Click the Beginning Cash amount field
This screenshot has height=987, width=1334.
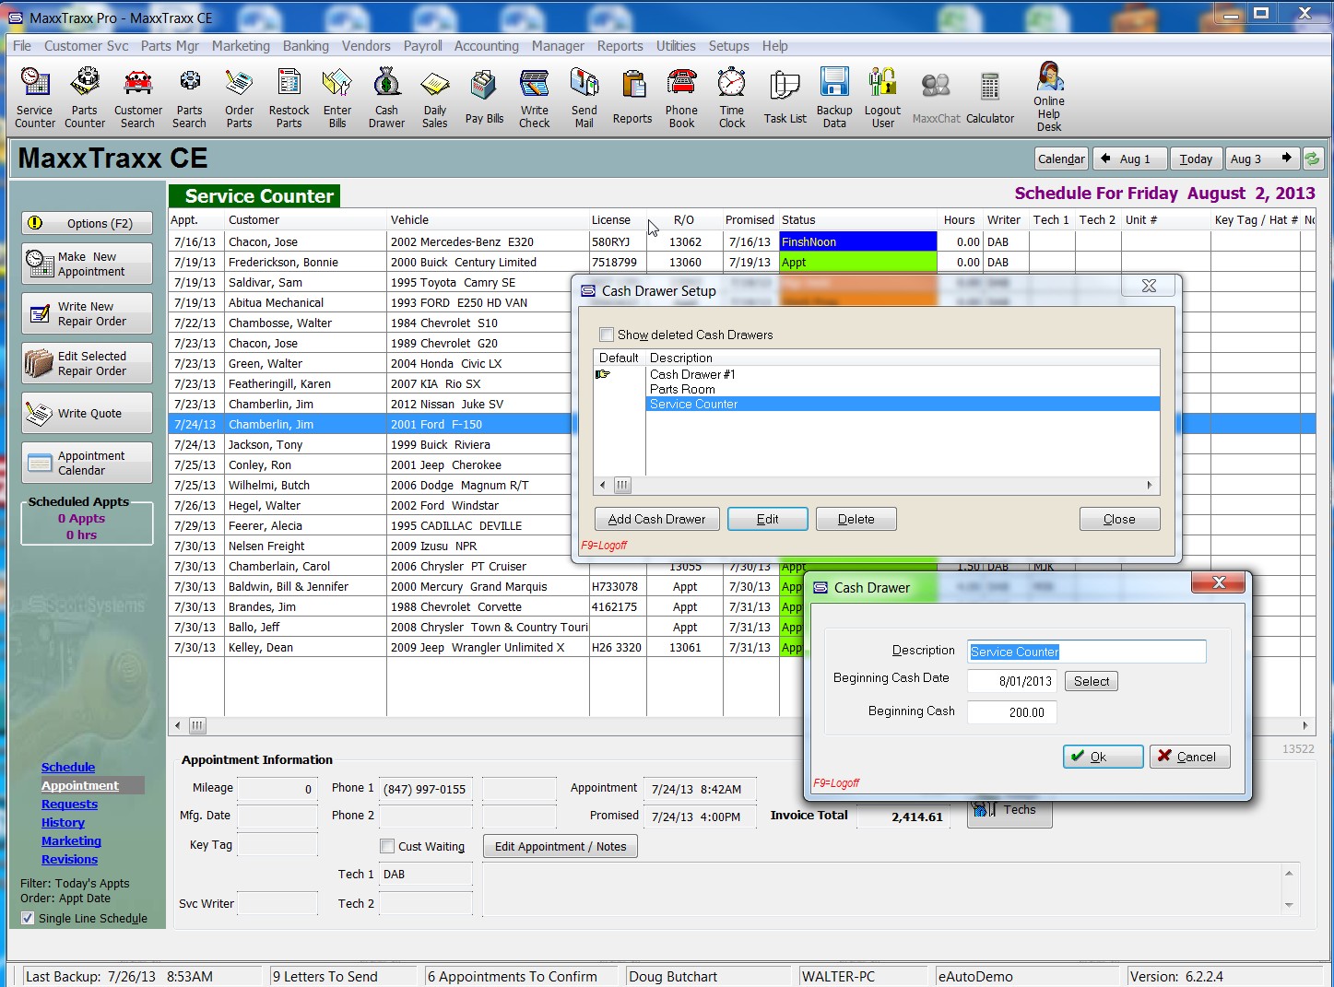[1012, 712]
